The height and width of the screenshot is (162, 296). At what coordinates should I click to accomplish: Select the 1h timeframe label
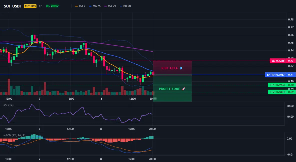40,6
